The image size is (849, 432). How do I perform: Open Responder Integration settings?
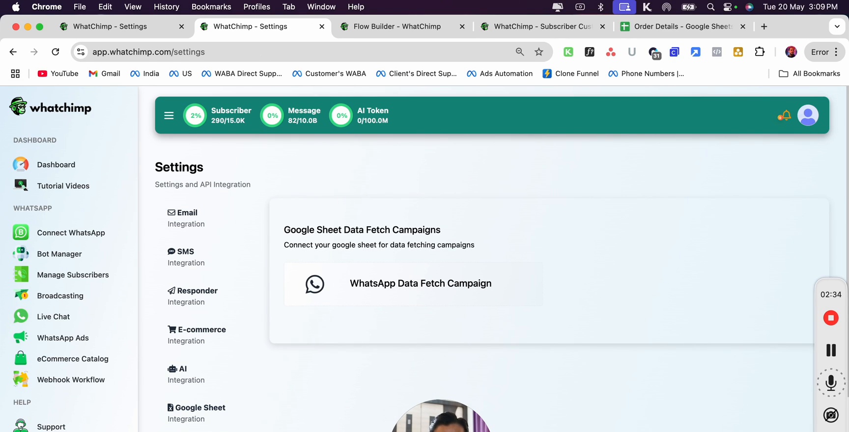192,296
